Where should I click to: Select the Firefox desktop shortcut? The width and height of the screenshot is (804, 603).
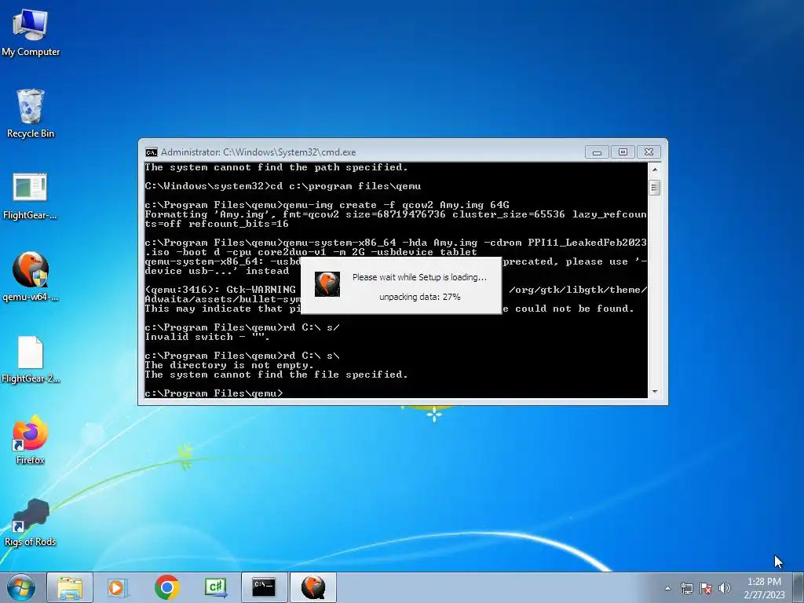pos(31,440)
